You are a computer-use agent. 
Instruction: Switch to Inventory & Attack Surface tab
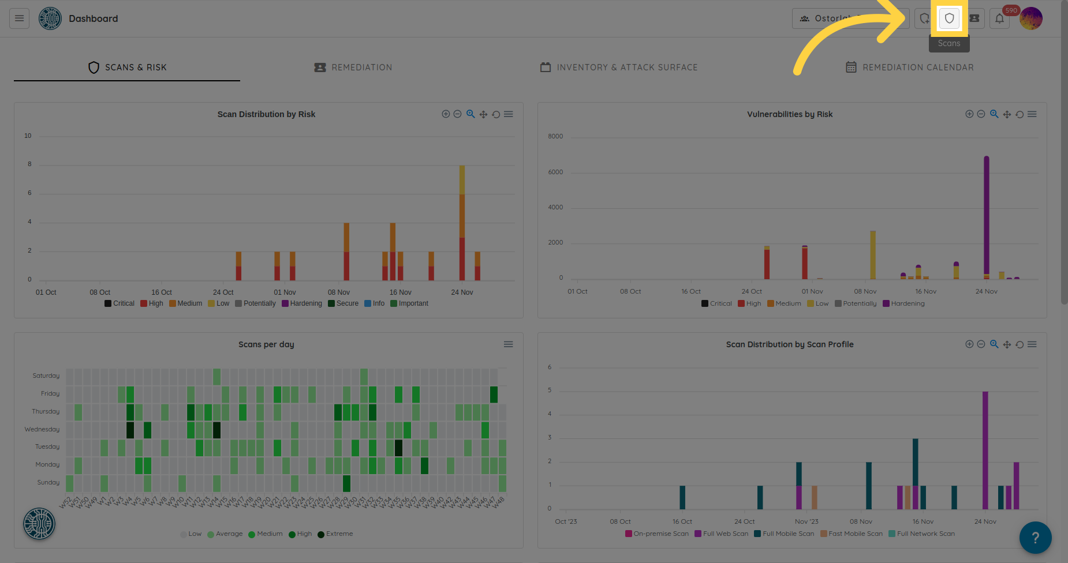pyautogui.click(x=619, y=67)
